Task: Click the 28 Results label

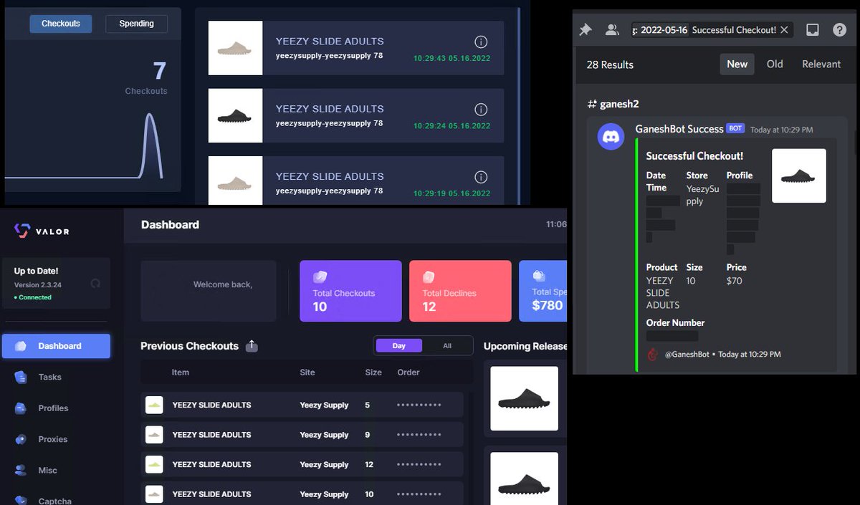Action: click(610, 64)
